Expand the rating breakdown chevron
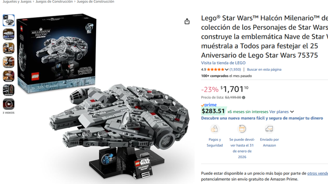The height and width of the screenshot is (184, 328). [227, 69]
